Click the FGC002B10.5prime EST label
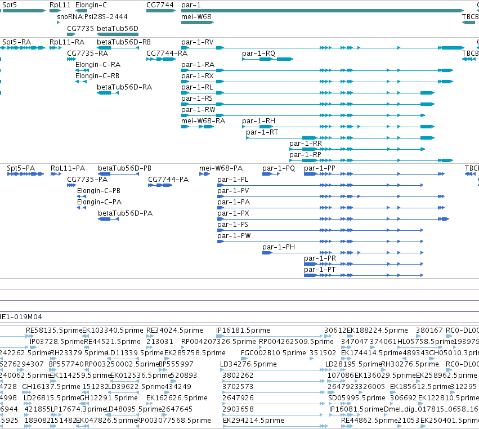479x429 pixels. [274, 353]
